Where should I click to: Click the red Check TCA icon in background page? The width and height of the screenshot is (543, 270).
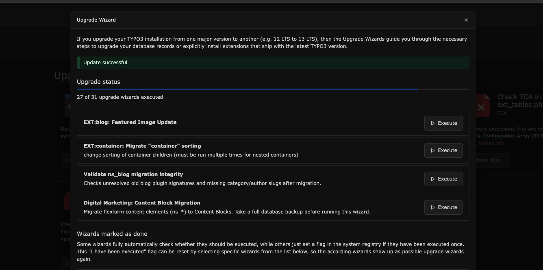click(483, 106)
